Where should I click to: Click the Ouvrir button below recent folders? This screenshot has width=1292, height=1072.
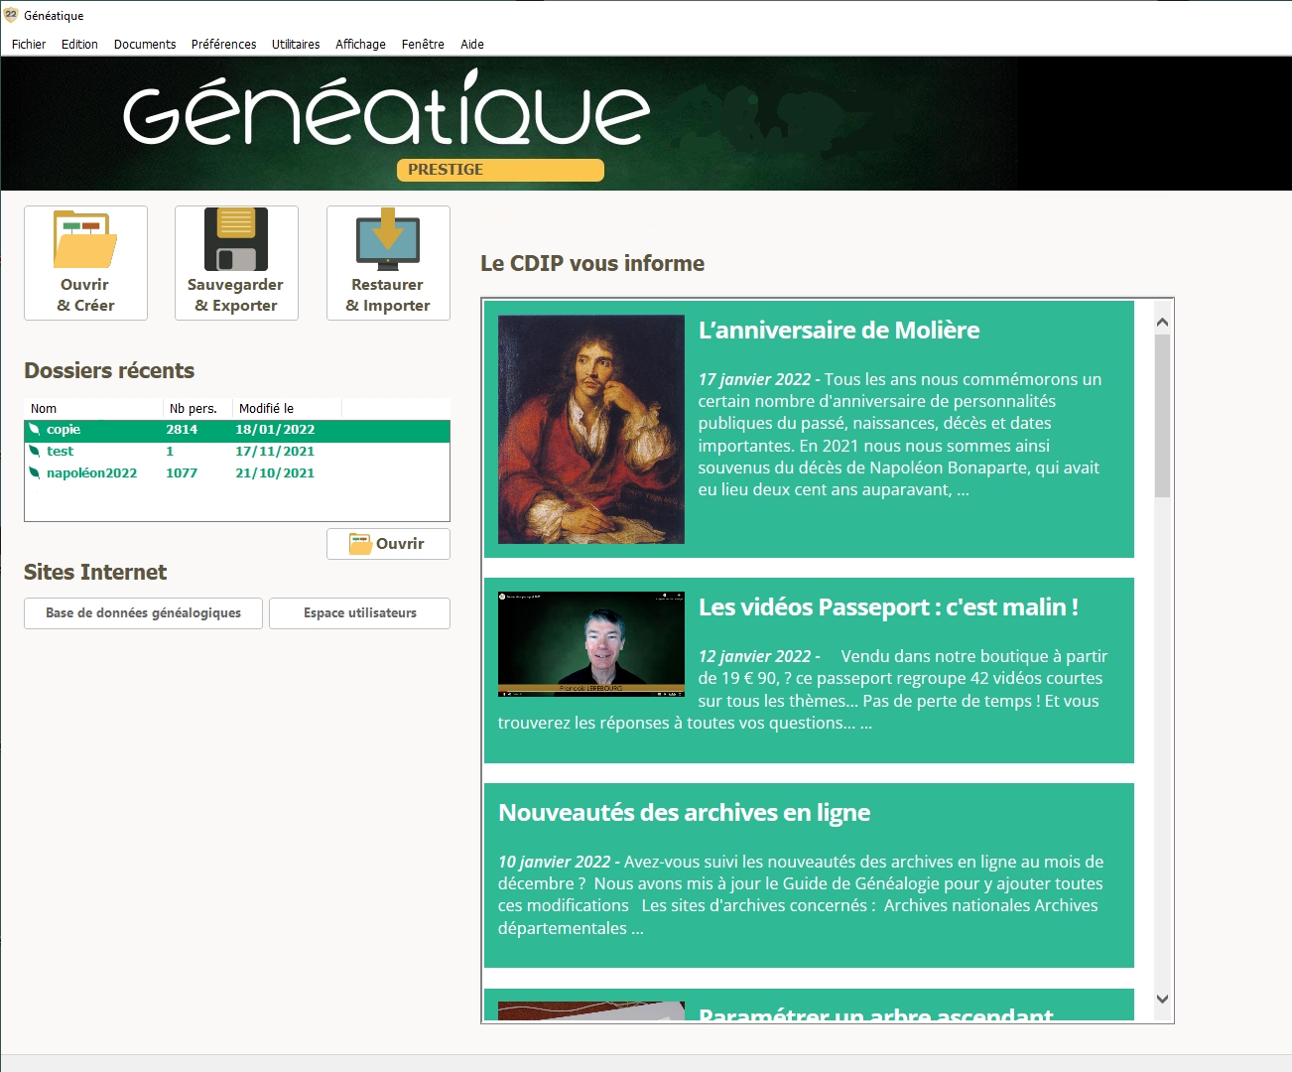tap(388, 544)
